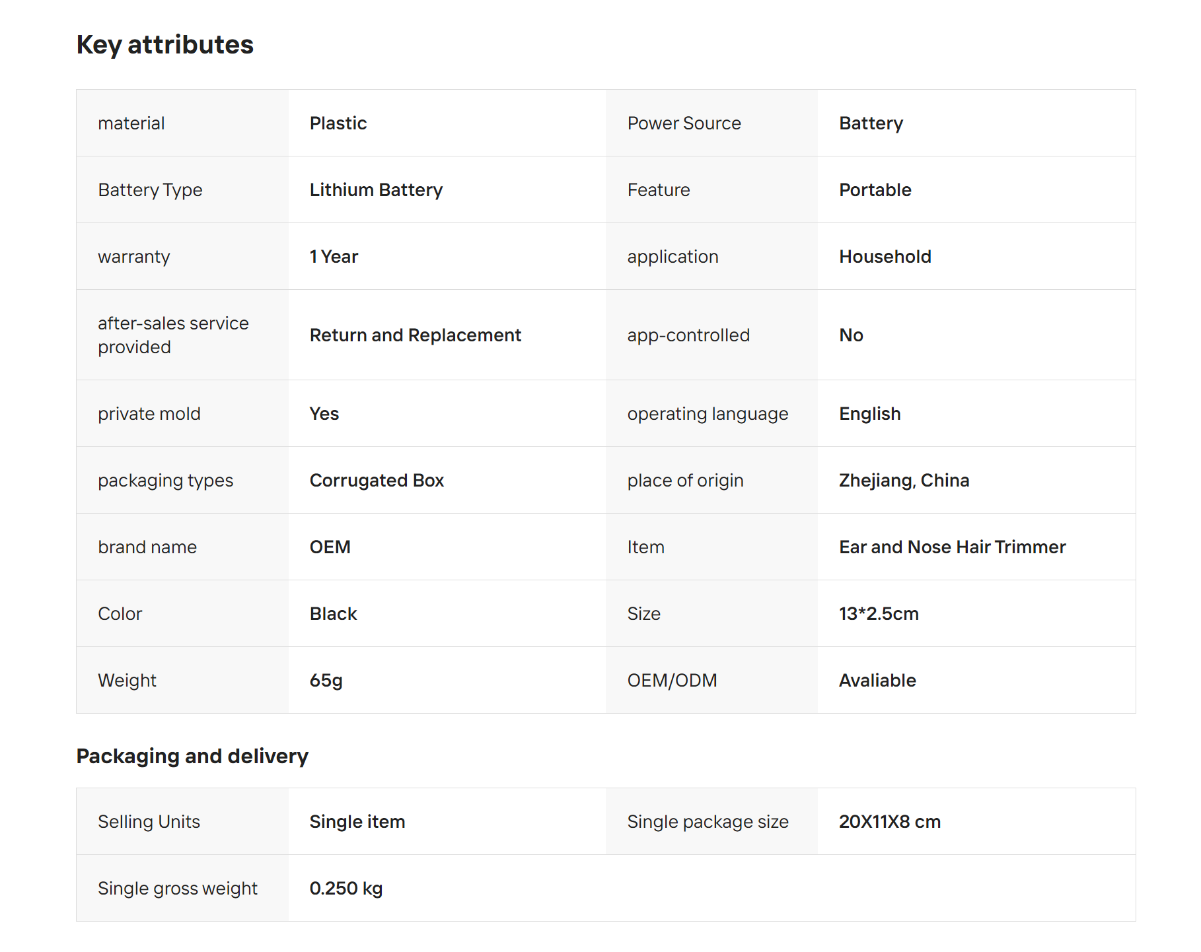
Task: Select the Zhejiang, China origin value
Action: [904, 481]
